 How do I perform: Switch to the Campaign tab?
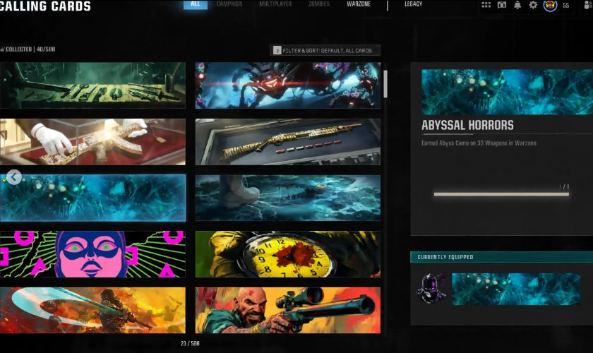229,4
